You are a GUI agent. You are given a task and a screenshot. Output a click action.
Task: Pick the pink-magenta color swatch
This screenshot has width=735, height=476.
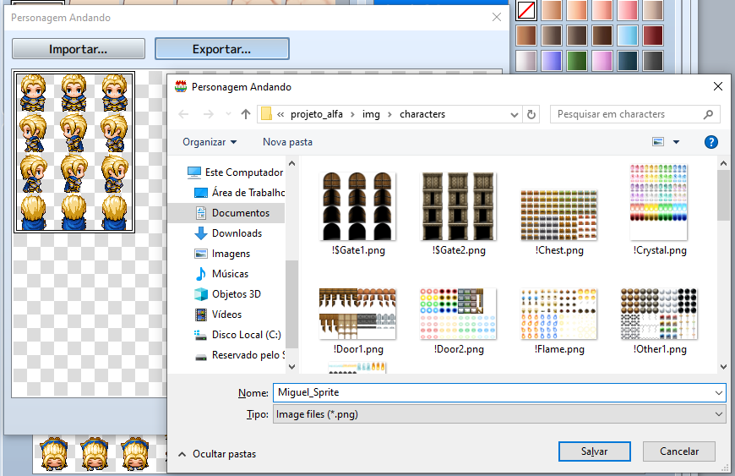(602, 61)
